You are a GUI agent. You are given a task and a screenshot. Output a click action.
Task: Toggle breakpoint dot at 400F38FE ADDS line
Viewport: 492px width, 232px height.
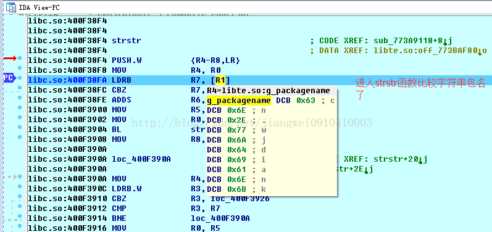tap(20, 97)
